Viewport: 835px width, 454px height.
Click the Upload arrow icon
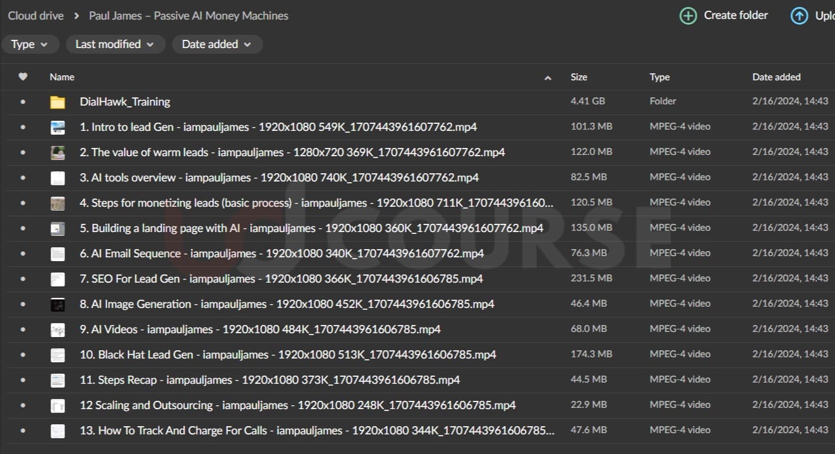tap(799, 16)
